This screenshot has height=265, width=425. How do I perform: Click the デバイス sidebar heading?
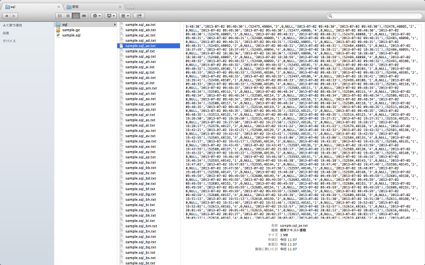[x=9, y=40]
